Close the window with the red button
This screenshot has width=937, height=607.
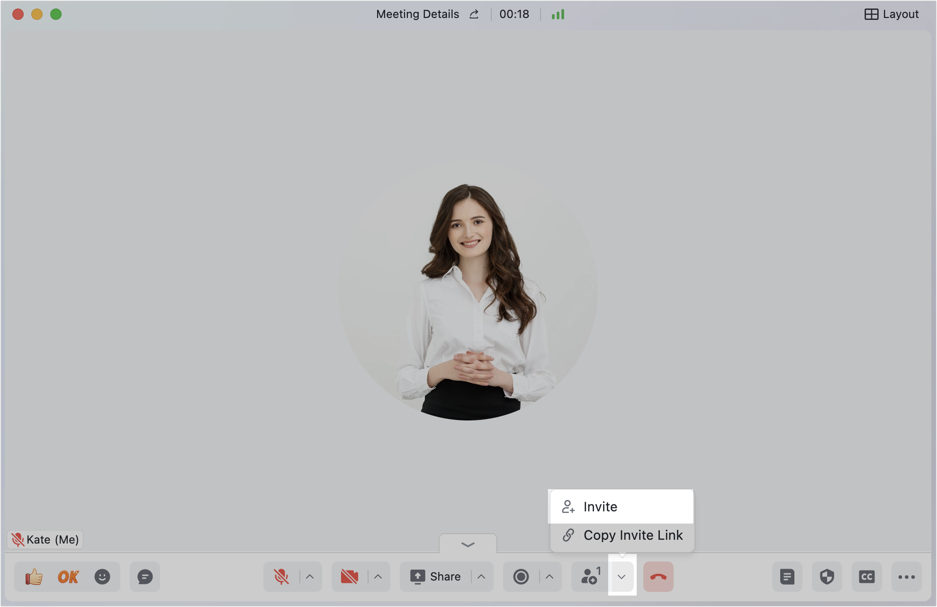tap(18, 14)
